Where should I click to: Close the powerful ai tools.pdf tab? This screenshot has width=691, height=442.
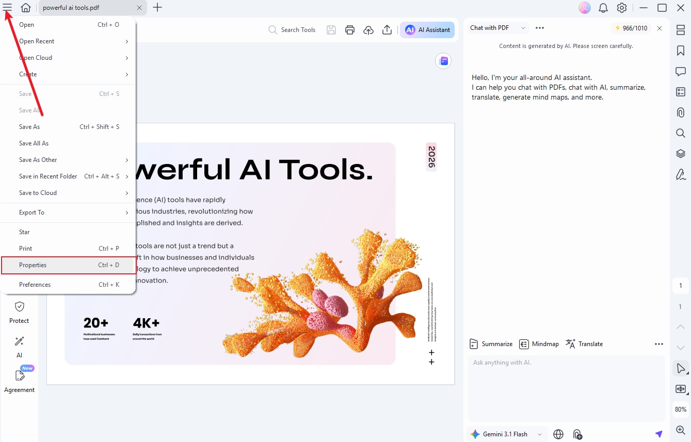point(139,8)
